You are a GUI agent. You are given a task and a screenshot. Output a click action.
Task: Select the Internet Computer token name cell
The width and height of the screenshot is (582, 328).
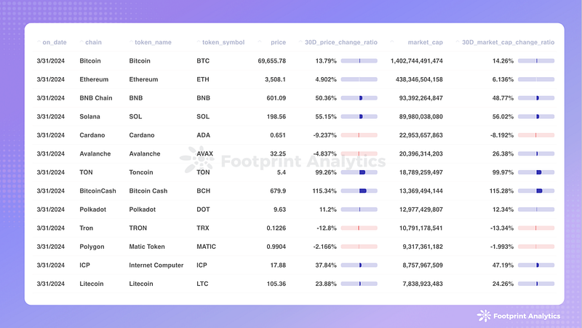tap(156, 265)
